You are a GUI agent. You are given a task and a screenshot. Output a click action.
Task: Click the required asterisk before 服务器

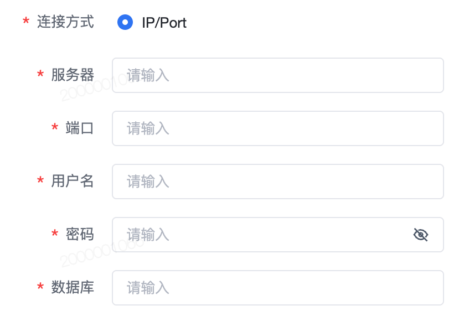pyautogui.click(x=40, y=74)
